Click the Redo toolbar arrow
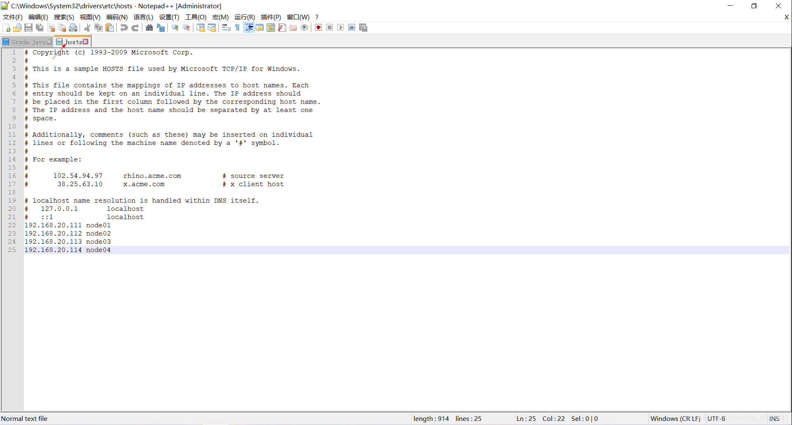Image resolution: width=792 pixels, height=425 pixels. click(x=135, y=28)
